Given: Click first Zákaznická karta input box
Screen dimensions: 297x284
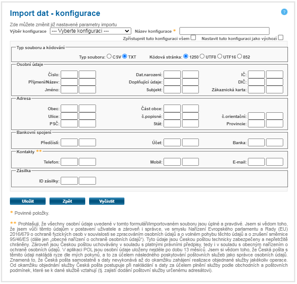Looking at the screenshot, I should [257, 90].
